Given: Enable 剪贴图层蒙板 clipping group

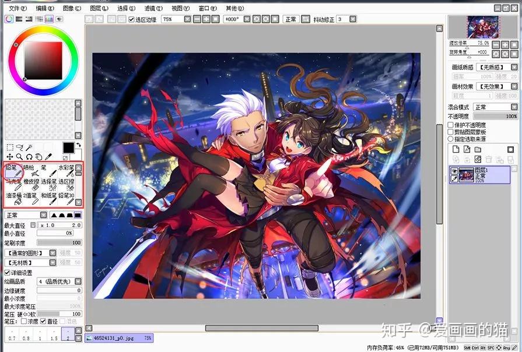Looking at the screenshot, I should (450, 132).
